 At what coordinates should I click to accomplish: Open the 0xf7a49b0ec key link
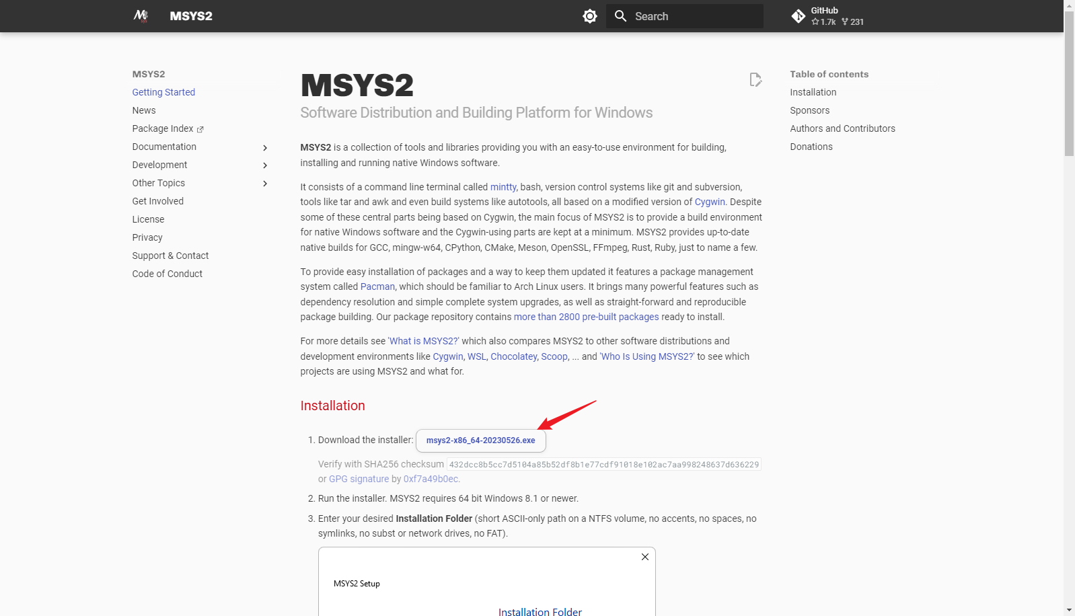pos(431,479)
